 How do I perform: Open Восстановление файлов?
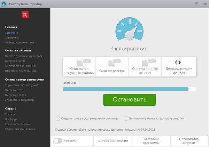20,129
